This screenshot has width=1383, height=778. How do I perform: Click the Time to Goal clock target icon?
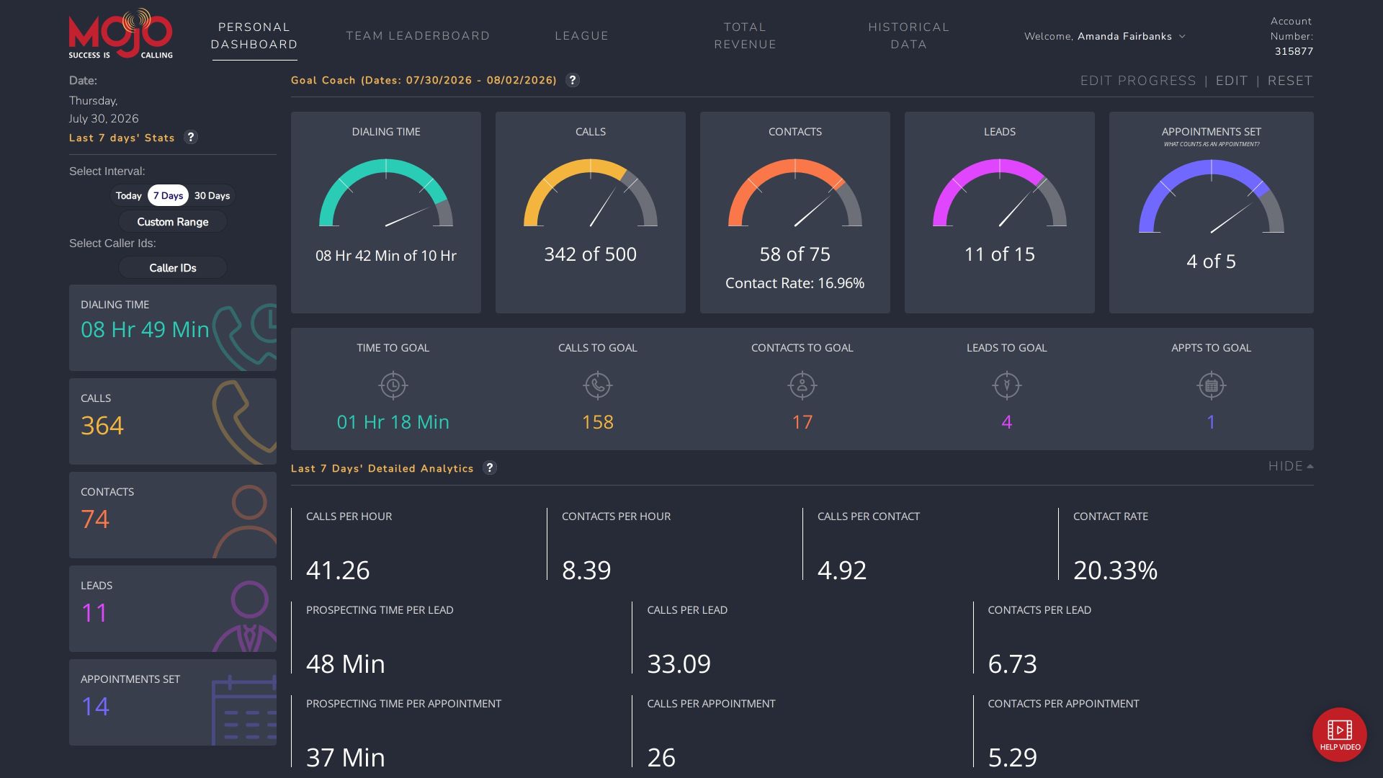(393, 385)
